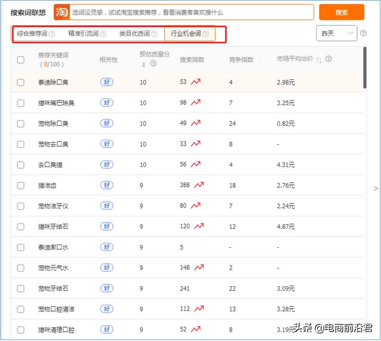This screenshot has width=381, height=341.
Task: Click the 4.87元 average bid value
Action: tap(286, 227)
